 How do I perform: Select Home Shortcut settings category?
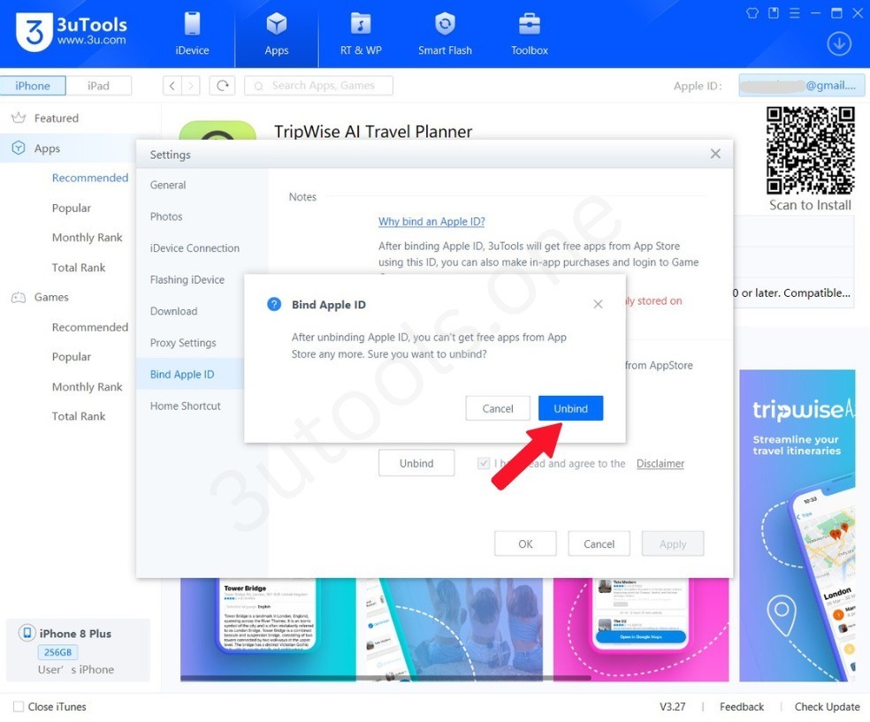click(186, 406)
